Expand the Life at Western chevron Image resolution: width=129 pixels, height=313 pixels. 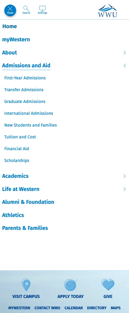point(125,189)
